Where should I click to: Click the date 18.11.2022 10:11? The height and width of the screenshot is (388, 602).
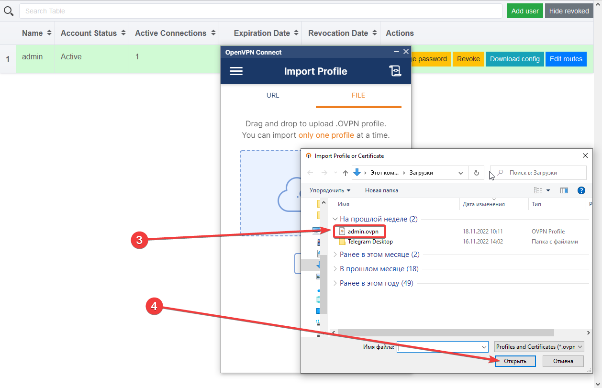pyautogui.click(x=483, y=232)
